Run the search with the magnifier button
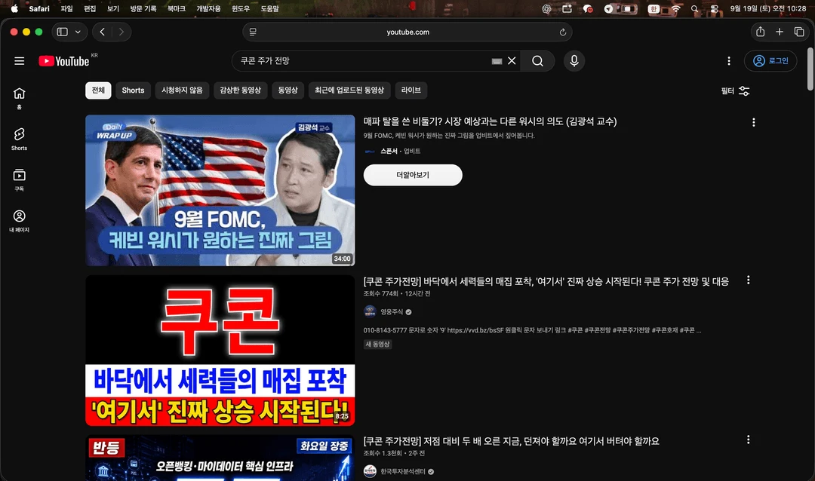The width and height of the screenshot is (815, 481). [x=537, y=61]
